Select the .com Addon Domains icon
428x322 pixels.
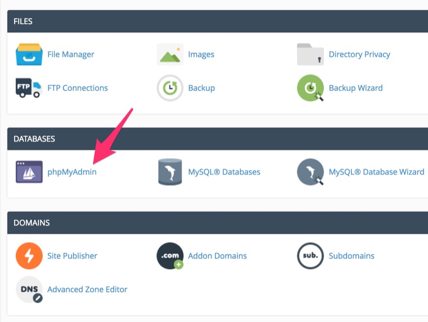pyautogui.click(x=170, y=256)
